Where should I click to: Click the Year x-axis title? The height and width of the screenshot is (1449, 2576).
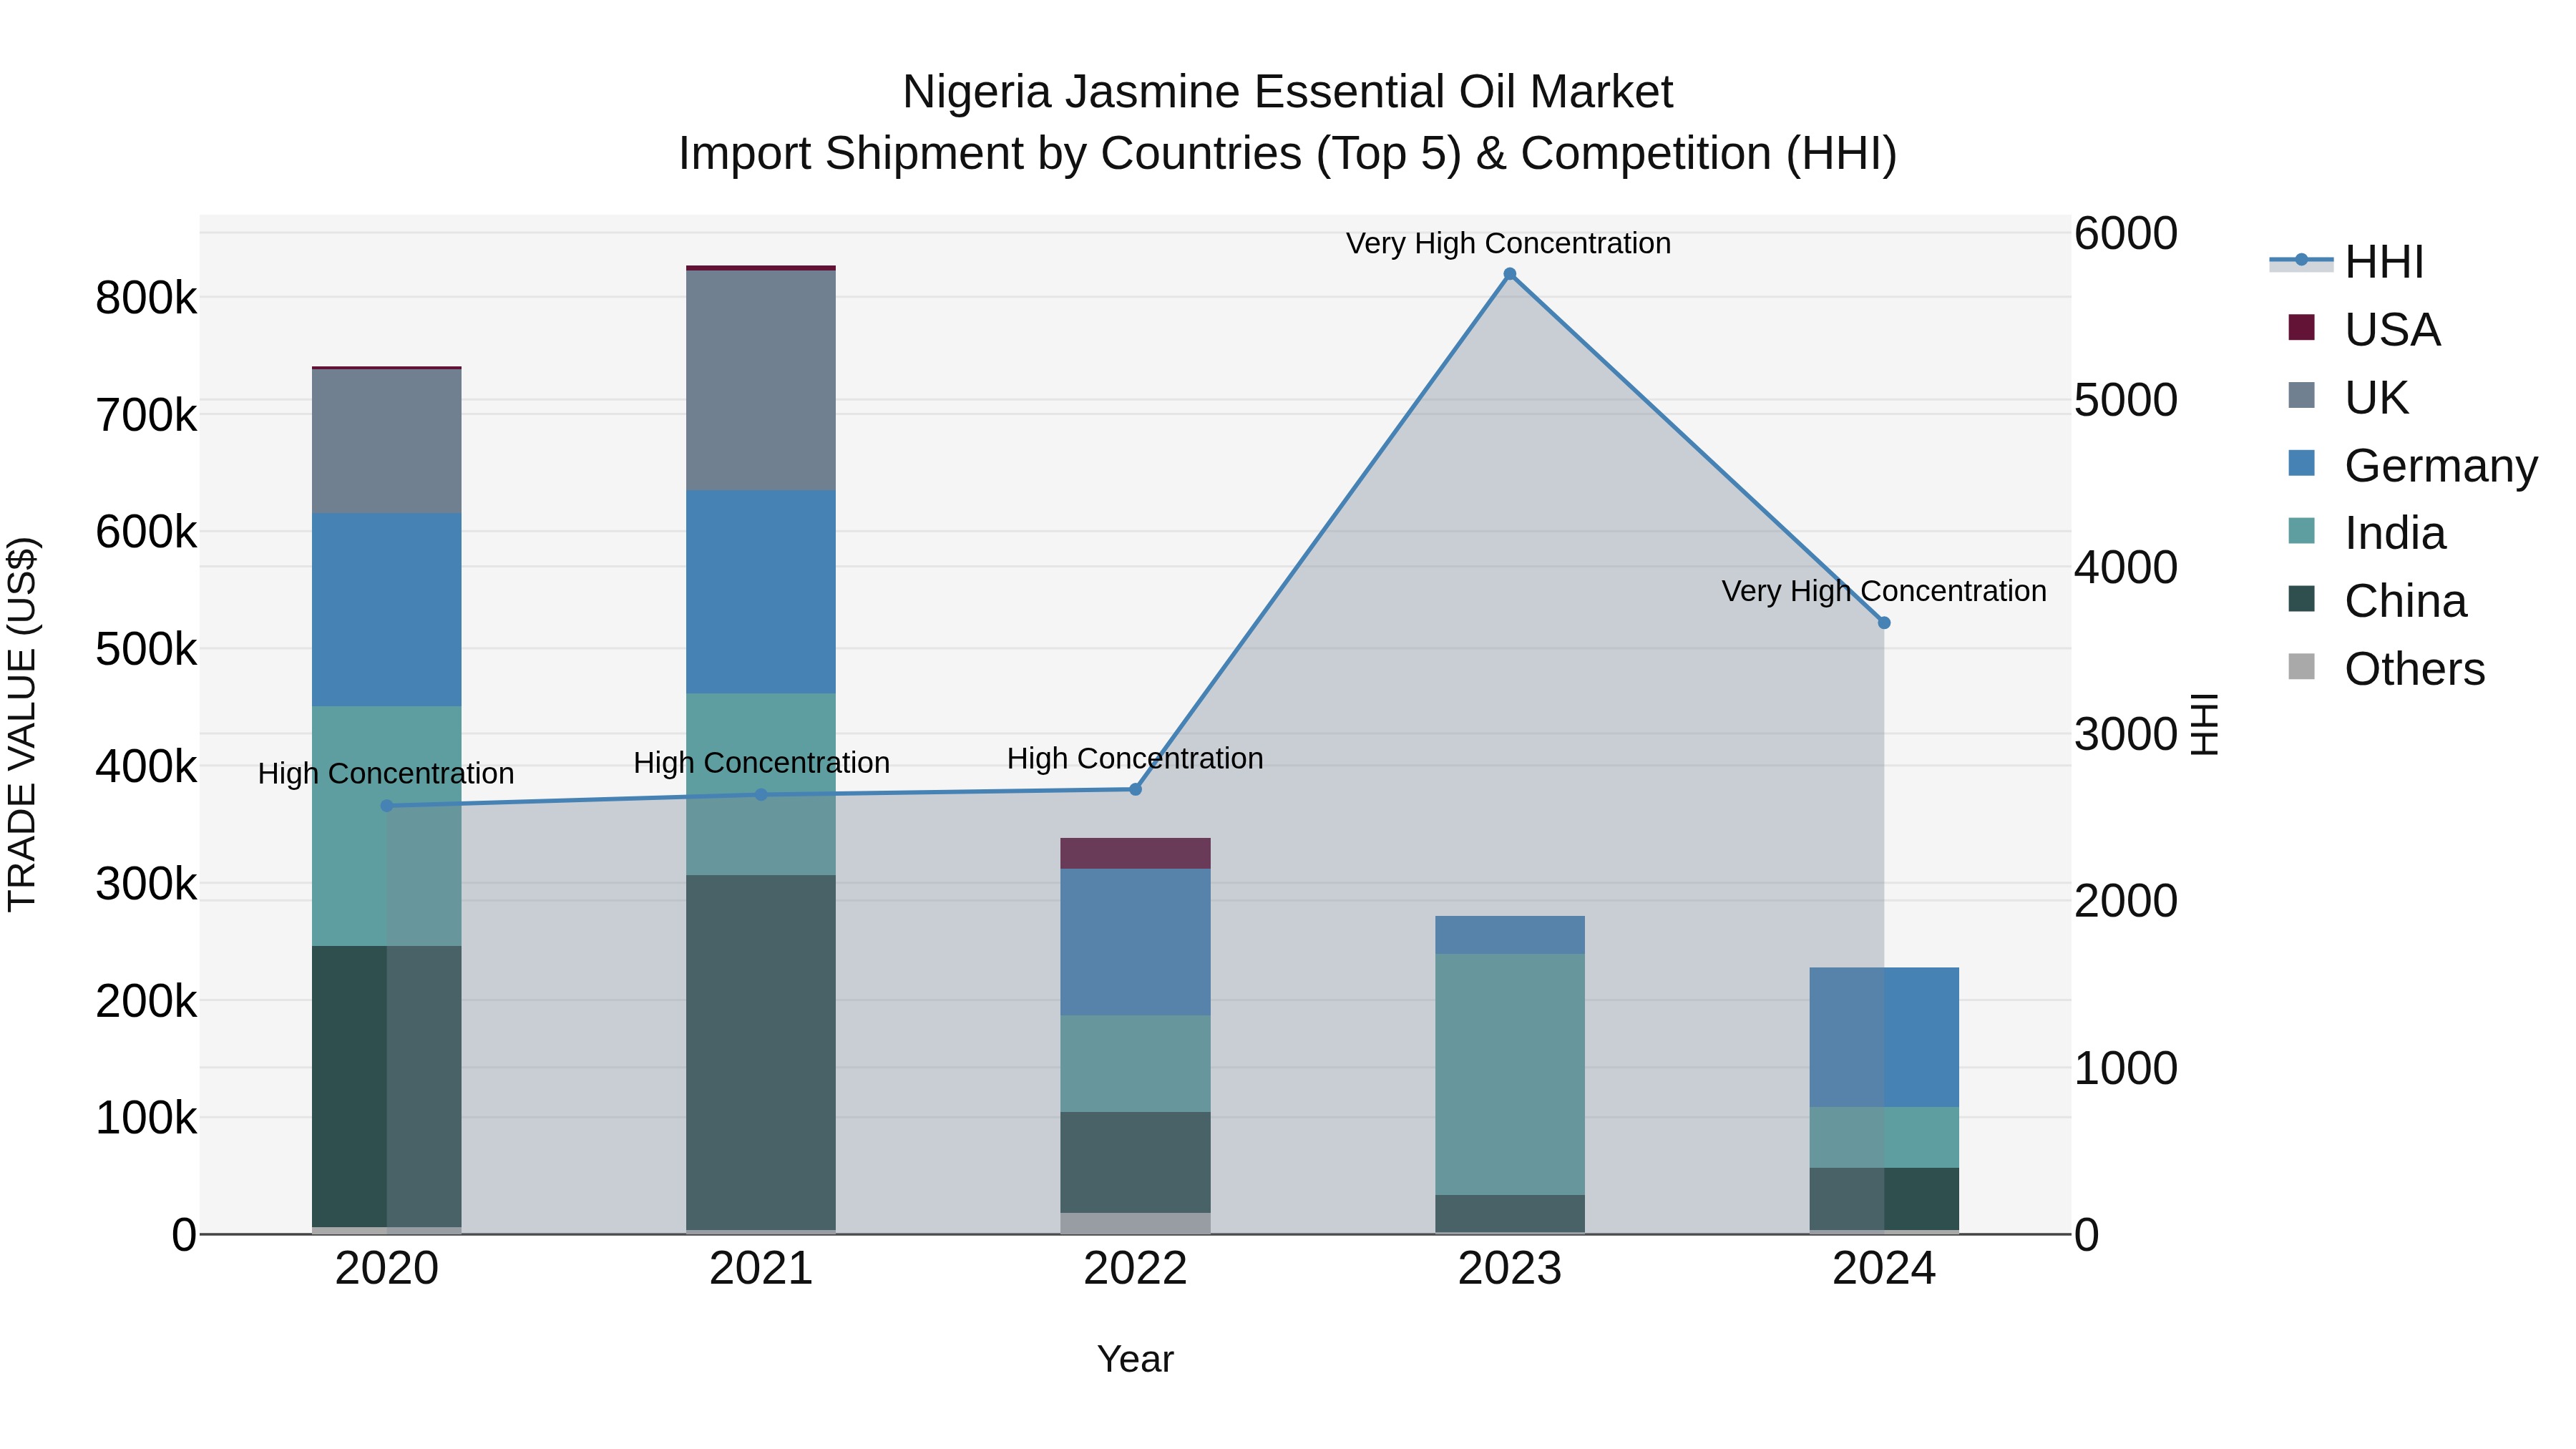[1135, 1360]
